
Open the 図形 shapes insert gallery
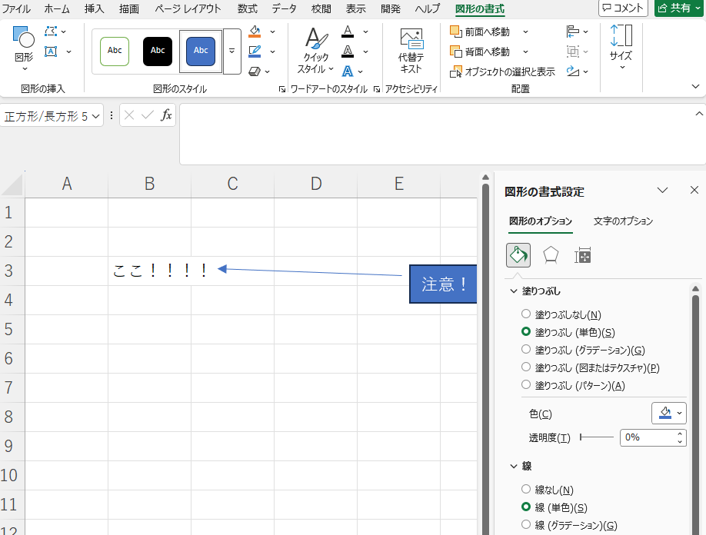[x=24, y=48]
